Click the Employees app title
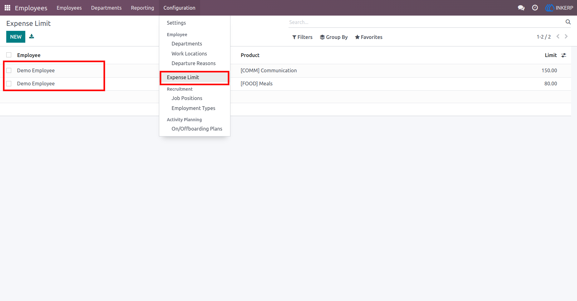 [x=31, y=8]
